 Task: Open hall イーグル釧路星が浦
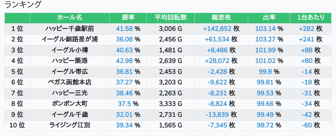[70, 39]
